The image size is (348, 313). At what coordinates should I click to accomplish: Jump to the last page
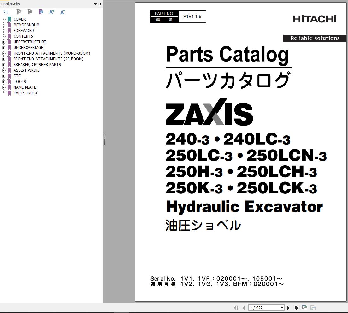point(296,308)
